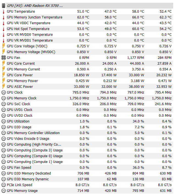The image size is (177, 196).
Task: Click the 18.850 W Core Power current value
Action: point(82,75)
